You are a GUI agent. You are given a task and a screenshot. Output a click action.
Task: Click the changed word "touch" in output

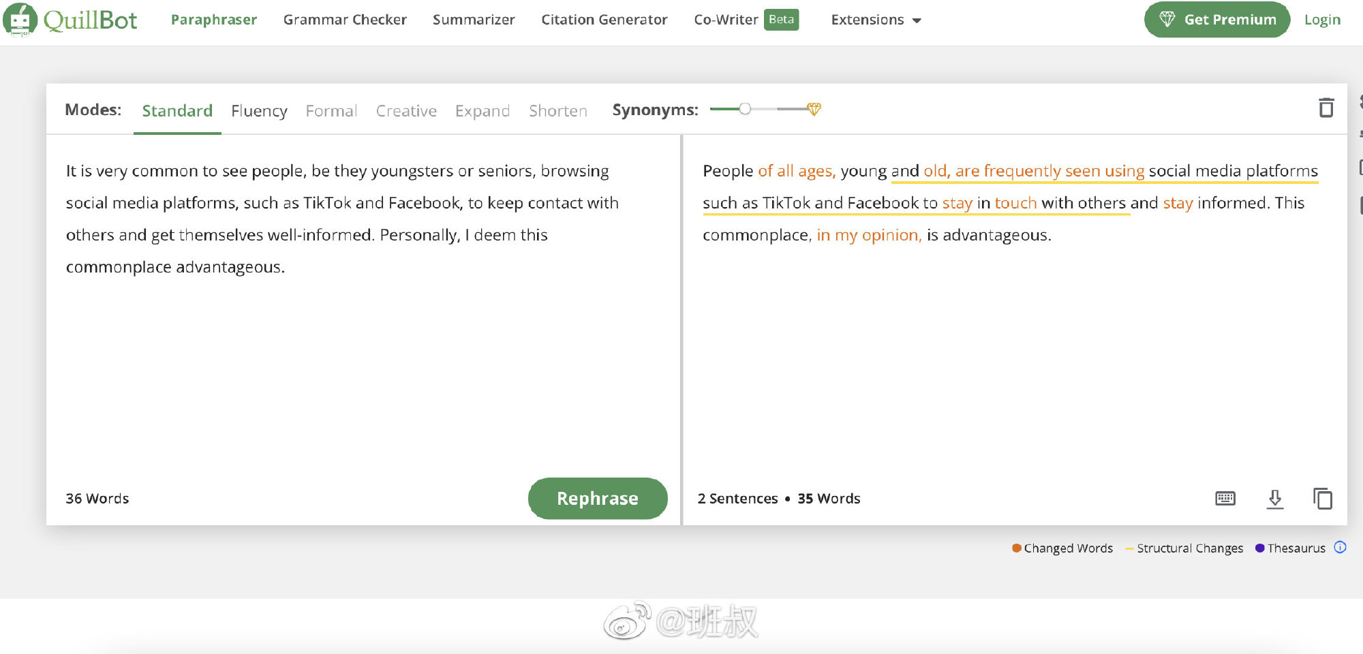coord(1015,203)
